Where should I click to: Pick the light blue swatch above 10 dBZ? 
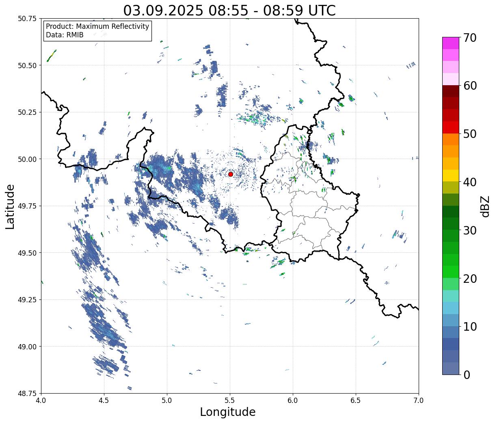pos(451,320)
